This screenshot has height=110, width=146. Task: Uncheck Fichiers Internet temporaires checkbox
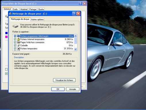coord(15,39)
